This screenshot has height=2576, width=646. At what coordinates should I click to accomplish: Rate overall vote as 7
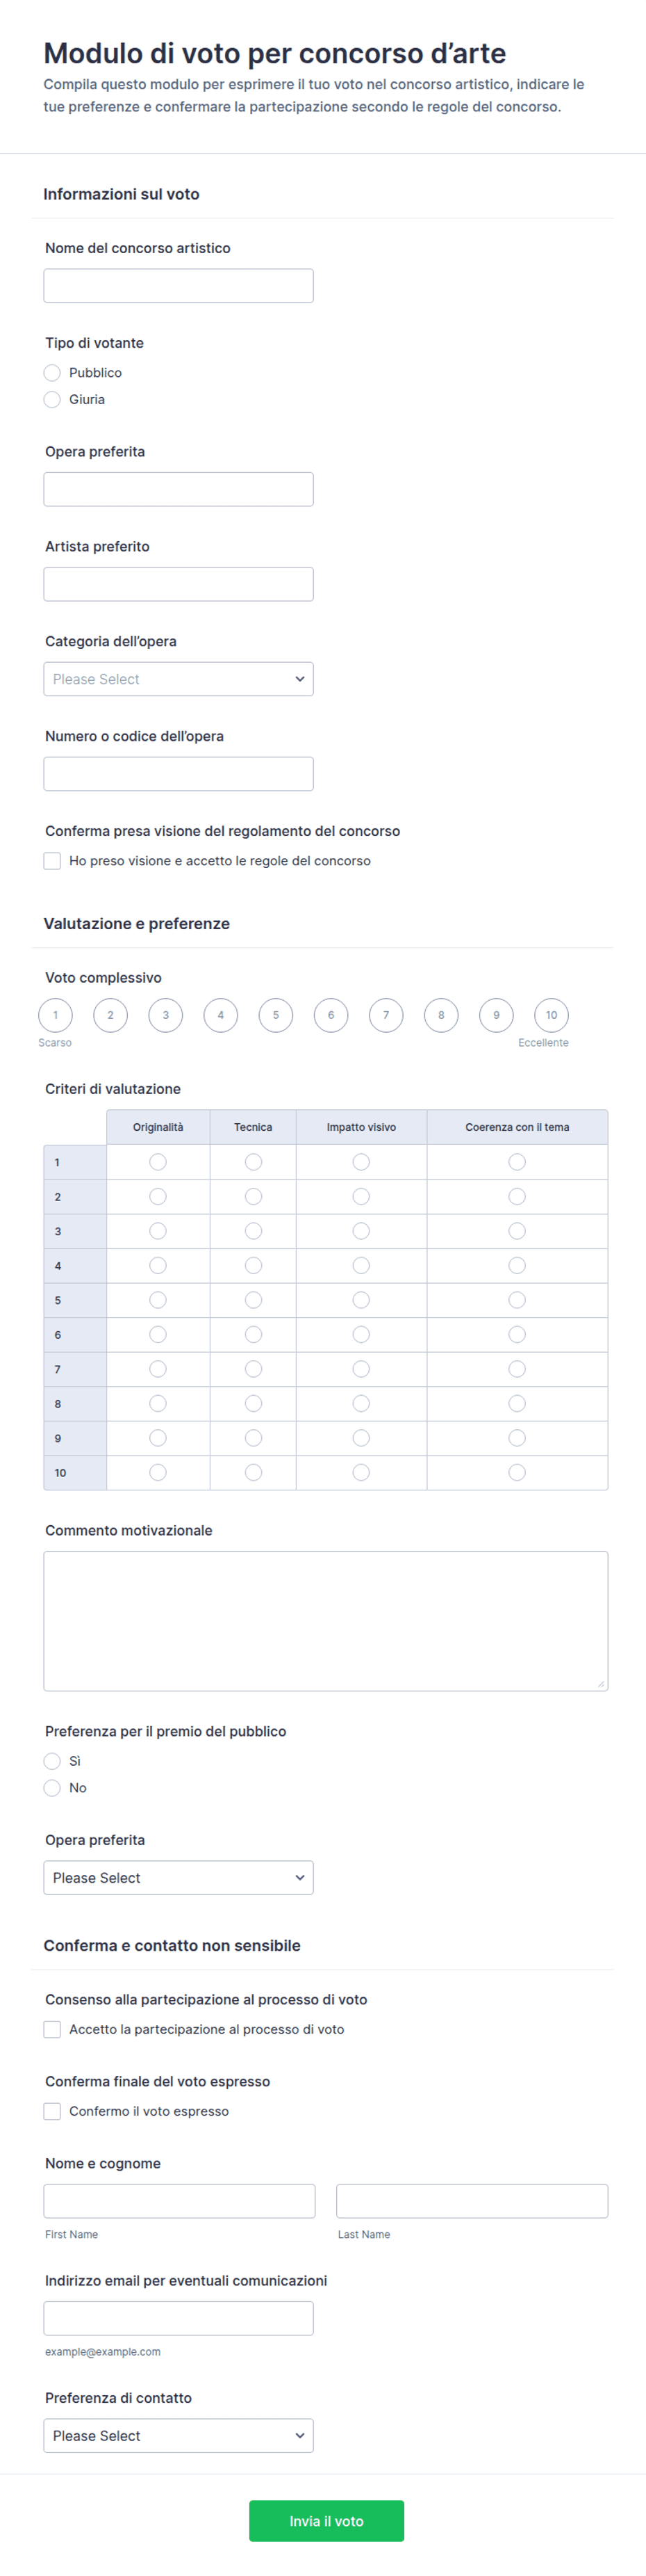pos(386,1015)
